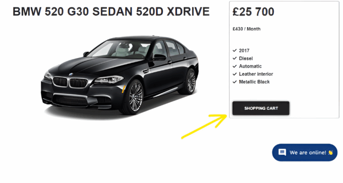Select the Metallic Black color text
343x183 pixels.
coord(254,82)
